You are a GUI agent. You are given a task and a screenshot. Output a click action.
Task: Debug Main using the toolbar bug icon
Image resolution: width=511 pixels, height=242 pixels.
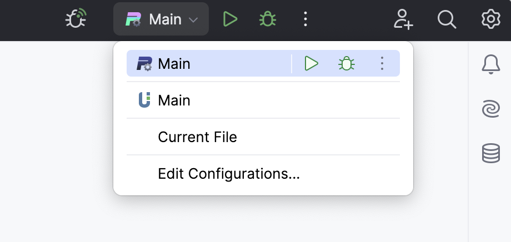click(x=268, y=19)
